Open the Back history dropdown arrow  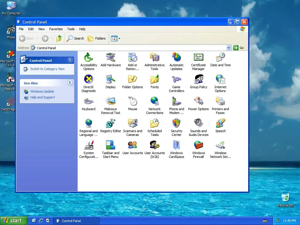(37, 38)
